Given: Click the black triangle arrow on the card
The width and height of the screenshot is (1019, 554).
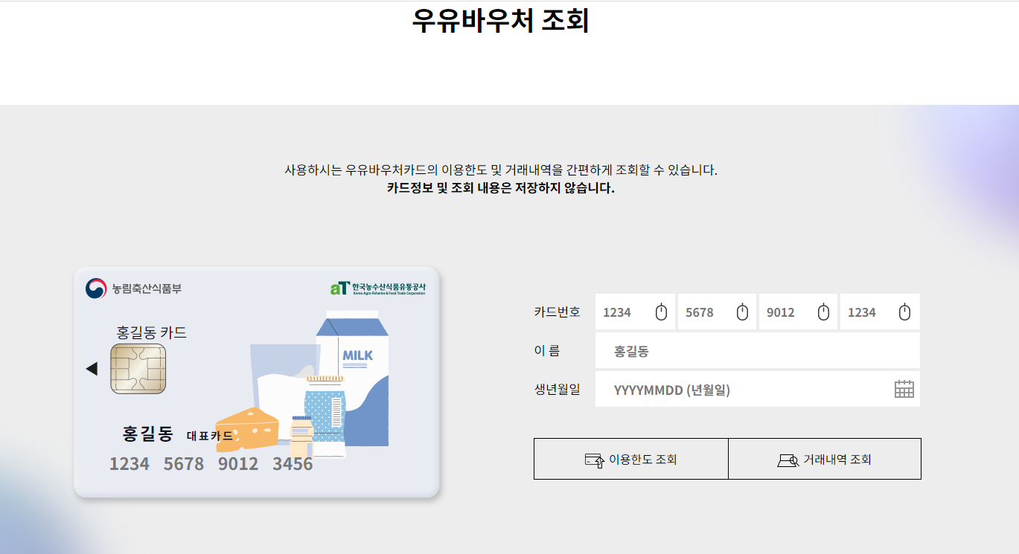Looking at the screenshot, I should click(x=92, y=368).
